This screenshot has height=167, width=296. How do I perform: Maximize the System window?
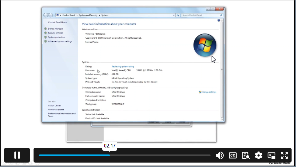click(x=213, y=9)
